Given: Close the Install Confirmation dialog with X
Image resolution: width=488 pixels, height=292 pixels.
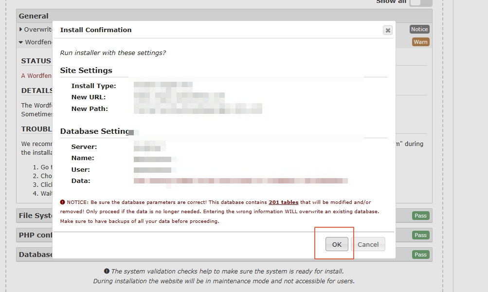Looking at the screenshot, I should tap(388, 30).
